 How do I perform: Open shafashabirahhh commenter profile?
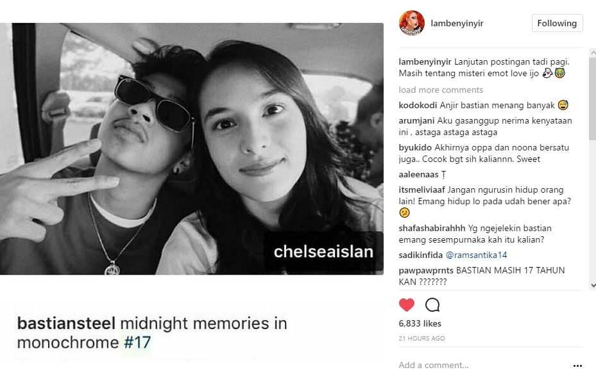coord(432,229)
